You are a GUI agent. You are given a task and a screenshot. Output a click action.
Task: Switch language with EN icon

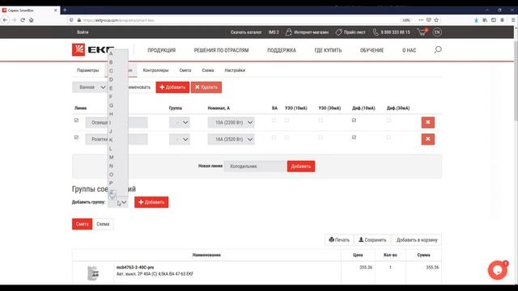click(437, 32)
